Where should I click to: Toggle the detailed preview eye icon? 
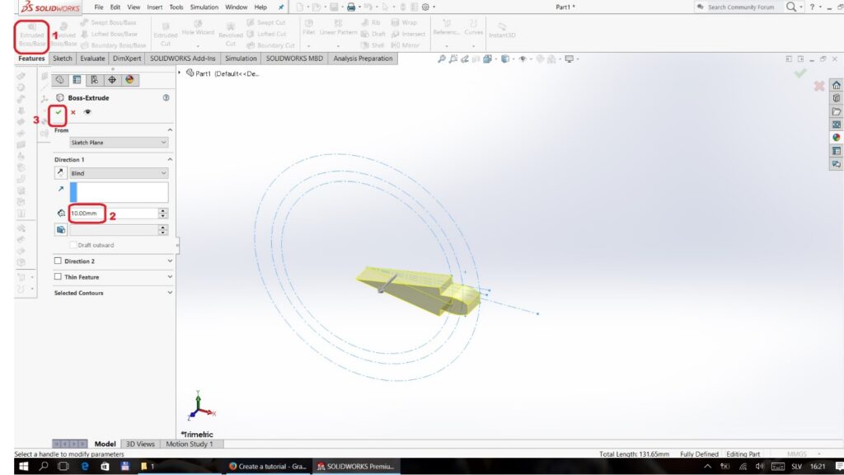coord(87,112)
